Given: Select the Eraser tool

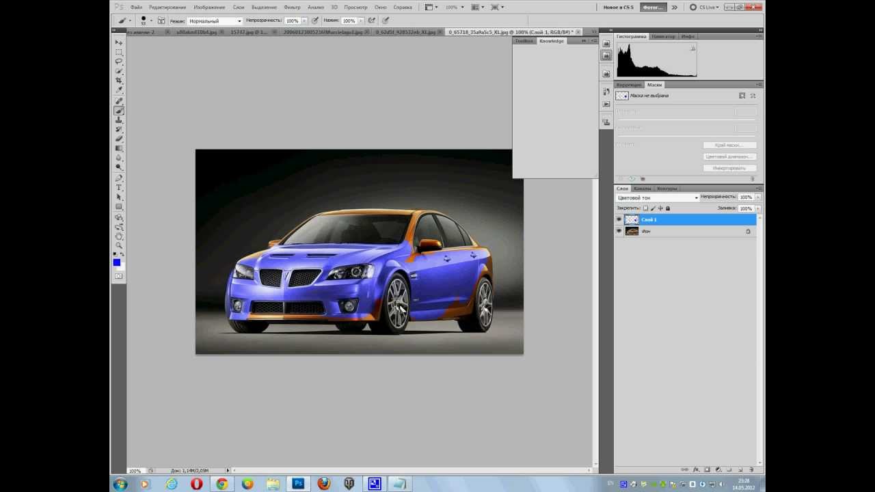Looking at the screenshot, I should tap(119, 139).
